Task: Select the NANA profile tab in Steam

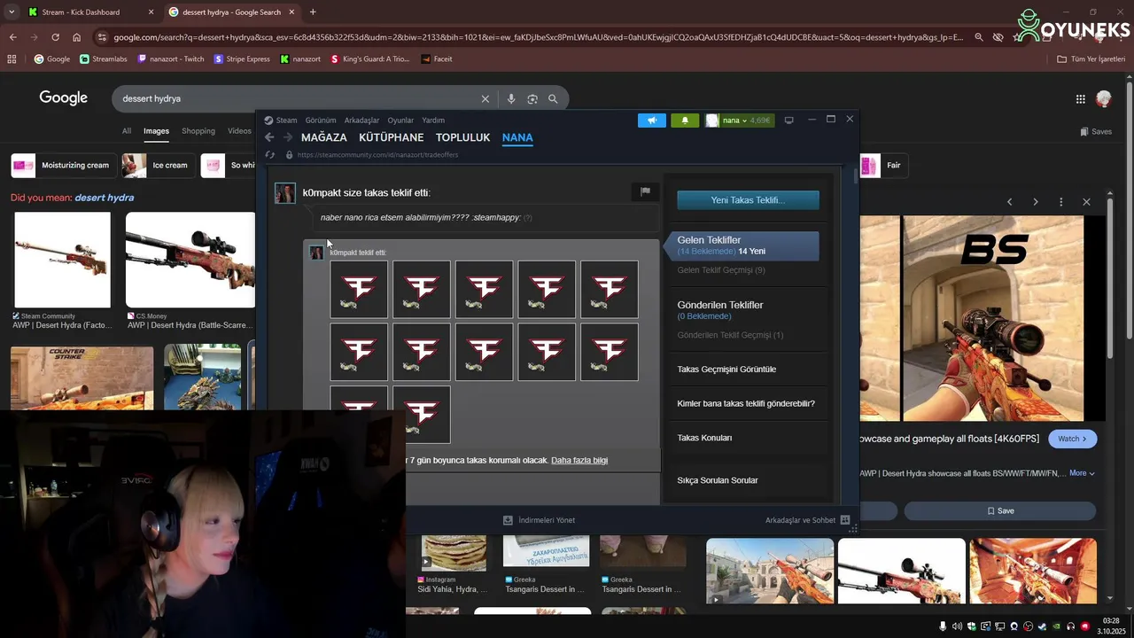Action: coord(517,137)
